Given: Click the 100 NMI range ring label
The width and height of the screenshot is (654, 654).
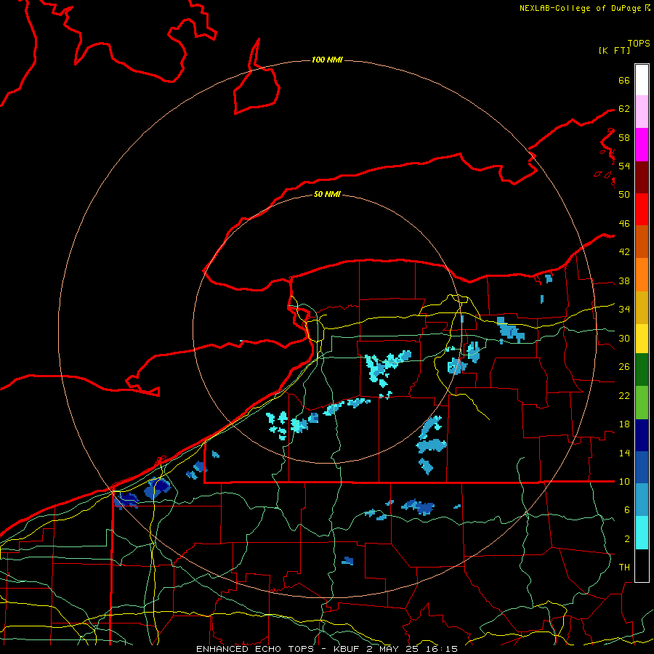Looking at the screenshot, I should [x=327, y=60].
